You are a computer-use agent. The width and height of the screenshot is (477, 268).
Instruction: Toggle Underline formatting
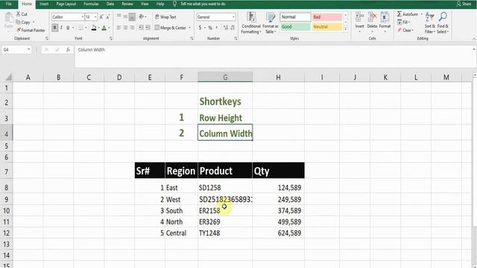68,28
